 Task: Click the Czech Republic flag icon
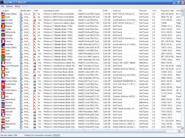click(3, 66)
